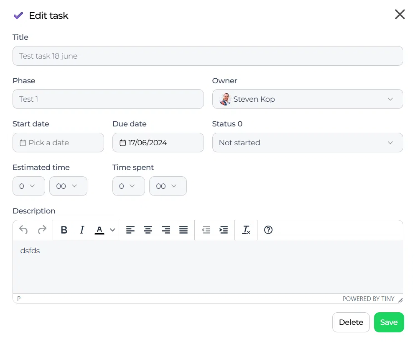
Task: Clear formatting in the description editor
Action: coord(246,230)
